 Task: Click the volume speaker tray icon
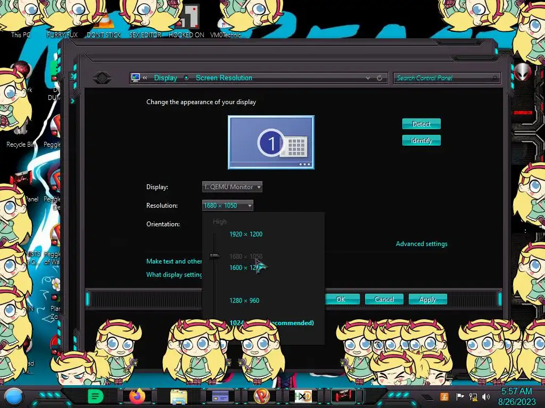486,396
